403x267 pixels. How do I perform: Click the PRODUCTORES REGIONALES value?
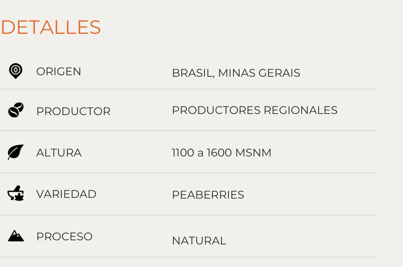(255, 110)
